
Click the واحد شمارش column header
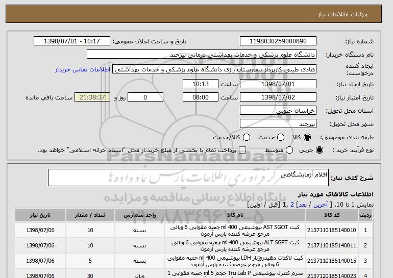tap(140, 215)
